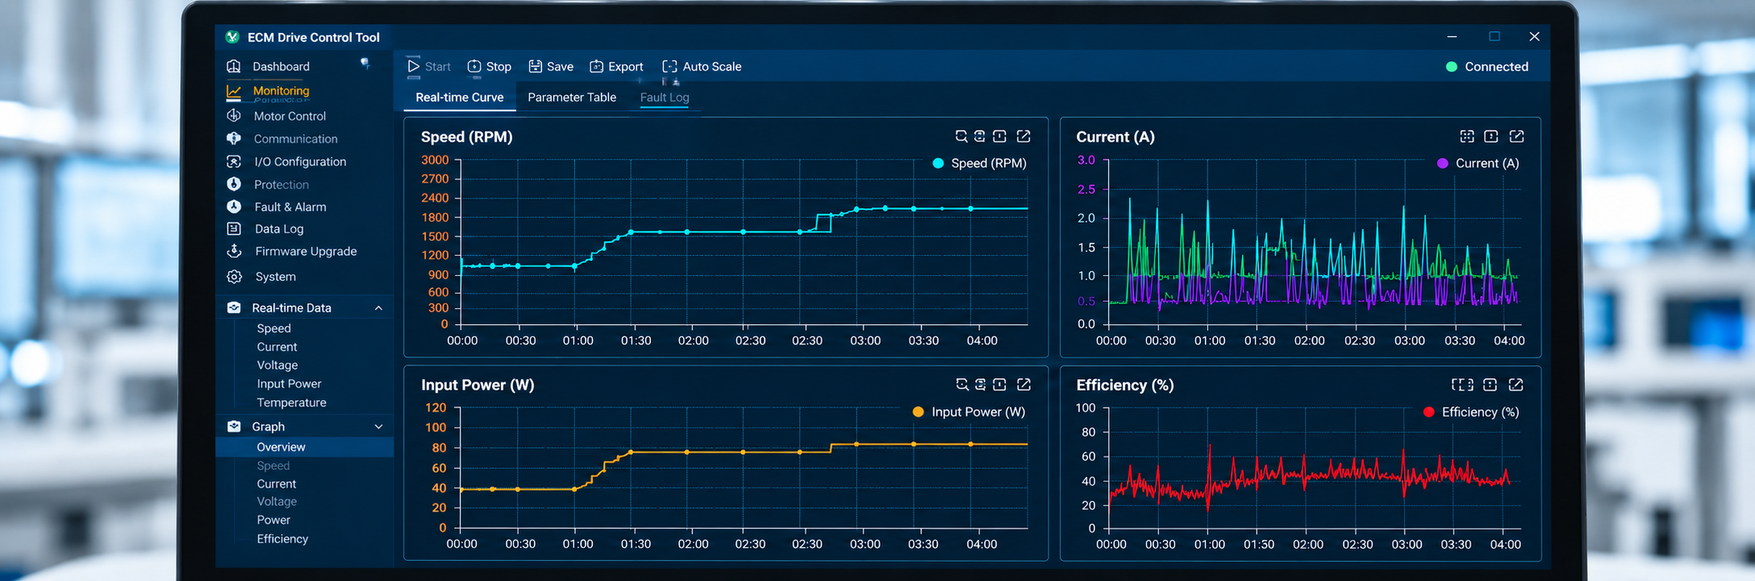The image size is (1755, 581).
Task: Collapse the Real-time Data group
Action: click(379, 308)
